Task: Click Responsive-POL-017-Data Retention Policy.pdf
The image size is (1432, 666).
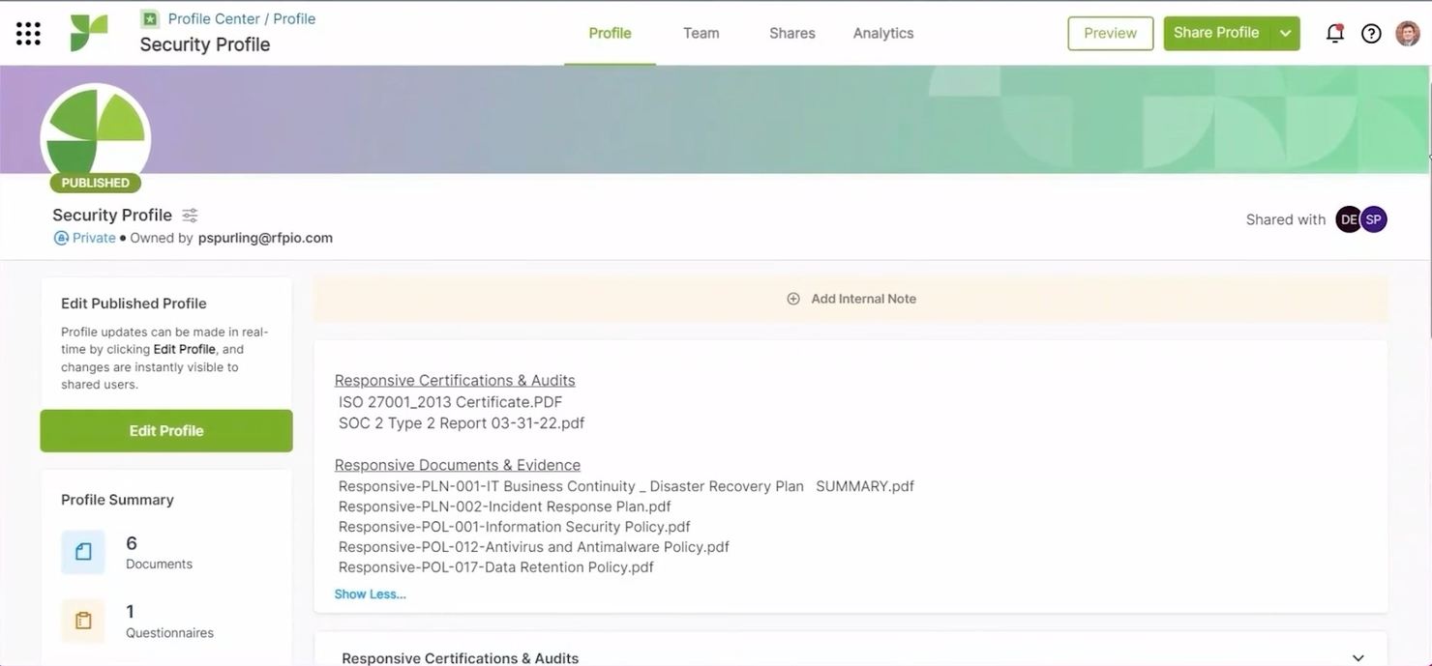Action: pyautogui.click(x=495, y=567)
